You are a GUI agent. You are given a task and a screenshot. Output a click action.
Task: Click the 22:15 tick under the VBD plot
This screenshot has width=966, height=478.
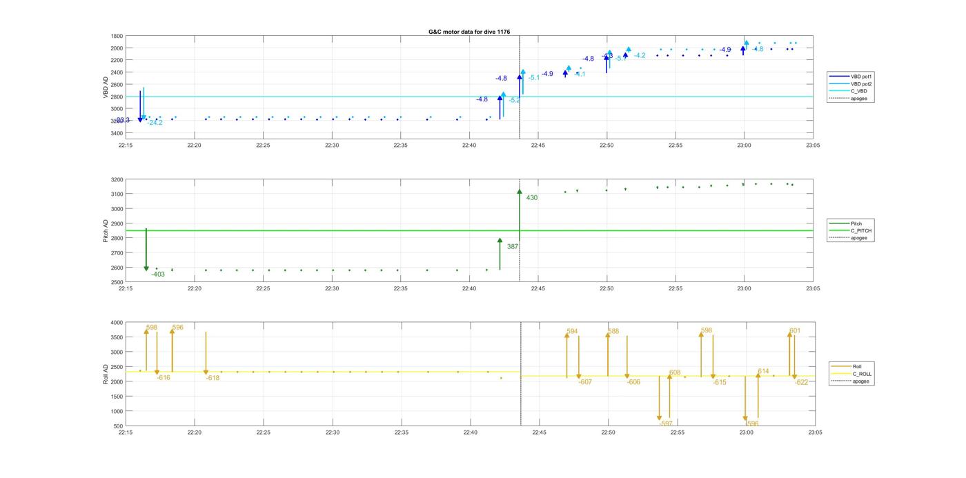point(126,146)
